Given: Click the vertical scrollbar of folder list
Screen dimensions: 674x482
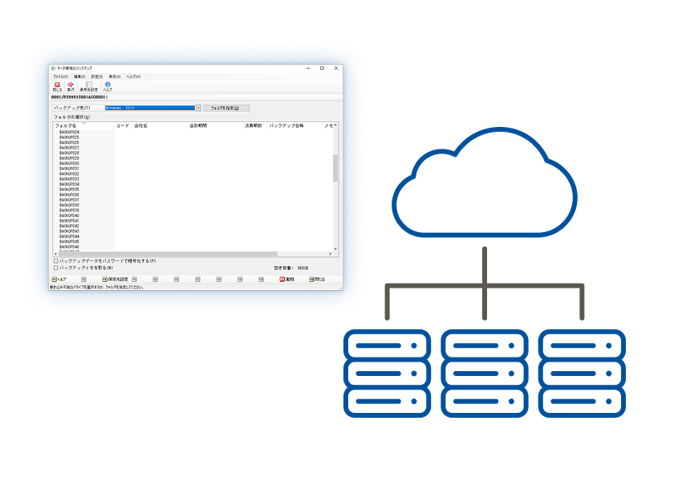Looking at the screenshot, I should click(x=335, y=168).
